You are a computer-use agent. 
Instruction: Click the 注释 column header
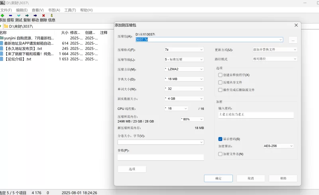[x=104, y=33]
